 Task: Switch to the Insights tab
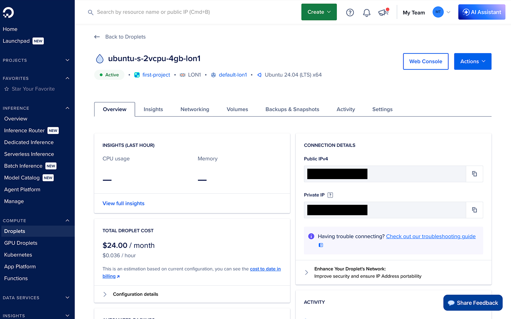point(153,109)
